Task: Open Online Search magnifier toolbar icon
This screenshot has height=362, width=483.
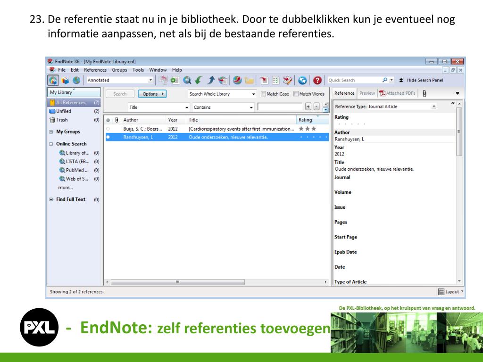Action: tap(187, 80)
